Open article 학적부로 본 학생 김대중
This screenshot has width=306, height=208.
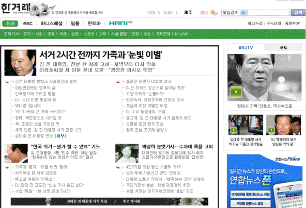[x=36, y=173]
